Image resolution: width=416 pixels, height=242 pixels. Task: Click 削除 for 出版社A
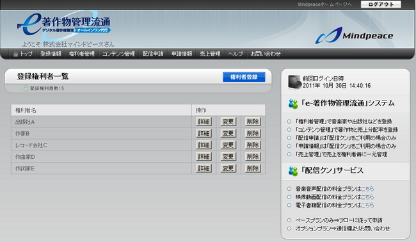pyautogui.click(x=253, y=122)
